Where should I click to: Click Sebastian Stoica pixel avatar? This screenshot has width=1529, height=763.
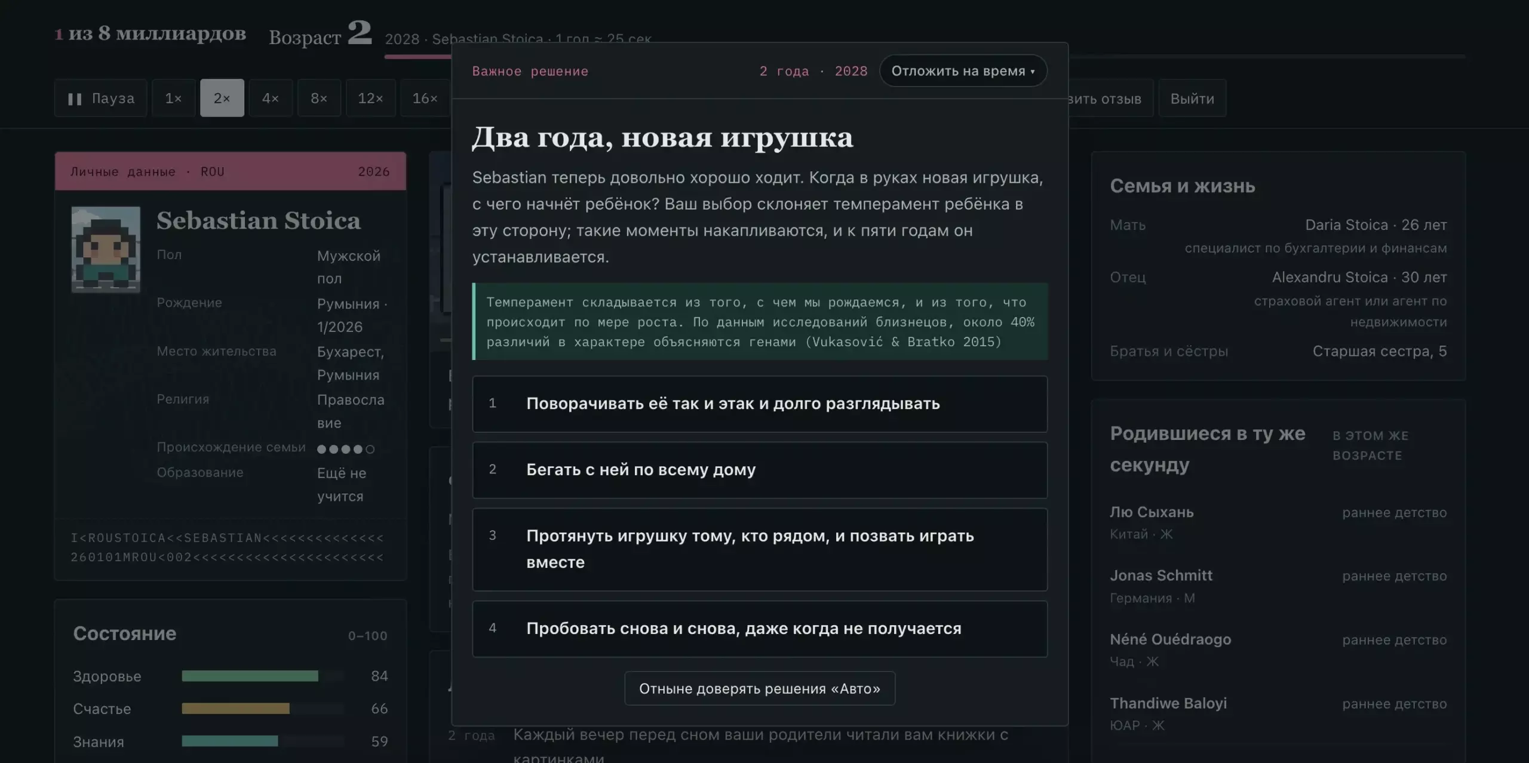106,249
